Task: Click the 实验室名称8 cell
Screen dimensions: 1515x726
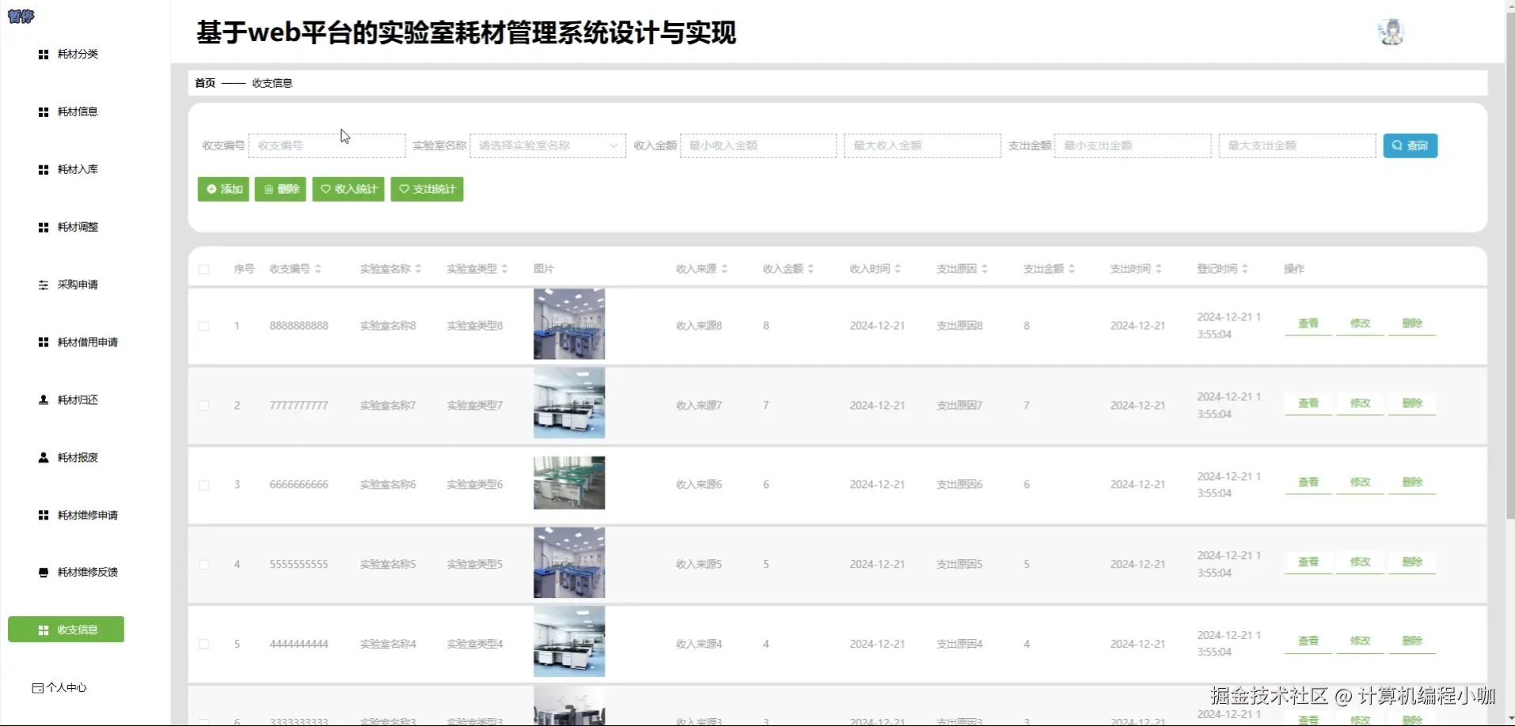Action: [388, 326]
